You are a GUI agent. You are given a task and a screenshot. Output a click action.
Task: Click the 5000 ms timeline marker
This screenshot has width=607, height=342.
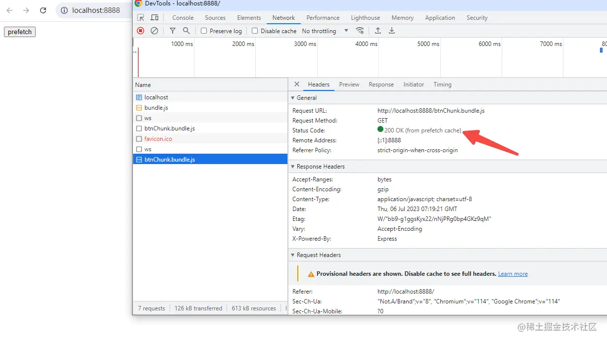428,44
